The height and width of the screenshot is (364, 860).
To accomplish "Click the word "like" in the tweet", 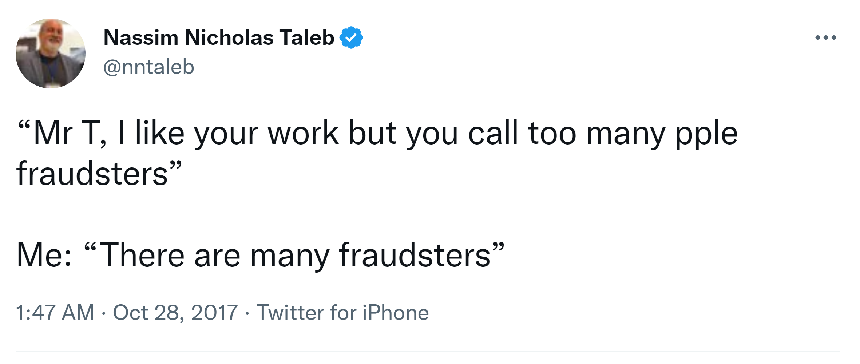I will (x=159, y=134).
